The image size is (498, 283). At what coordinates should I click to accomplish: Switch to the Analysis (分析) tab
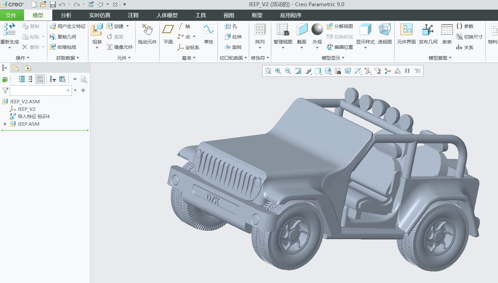(x=66, y=15)
